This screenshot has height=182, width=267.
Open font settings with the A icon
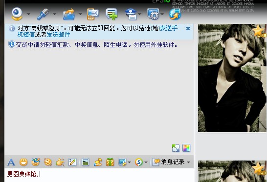[11, 162]
